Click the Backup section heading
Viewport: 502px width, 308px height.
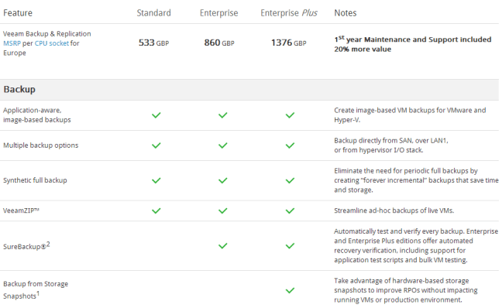pyautogui.click(x=19, y=89)
